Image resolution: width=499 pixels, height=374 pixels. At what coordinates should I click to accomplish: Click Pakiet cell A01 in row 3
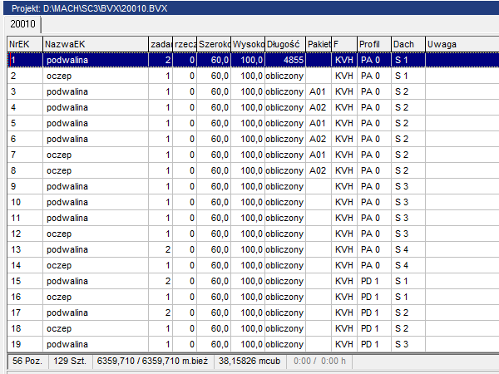[x=317, y=91]
